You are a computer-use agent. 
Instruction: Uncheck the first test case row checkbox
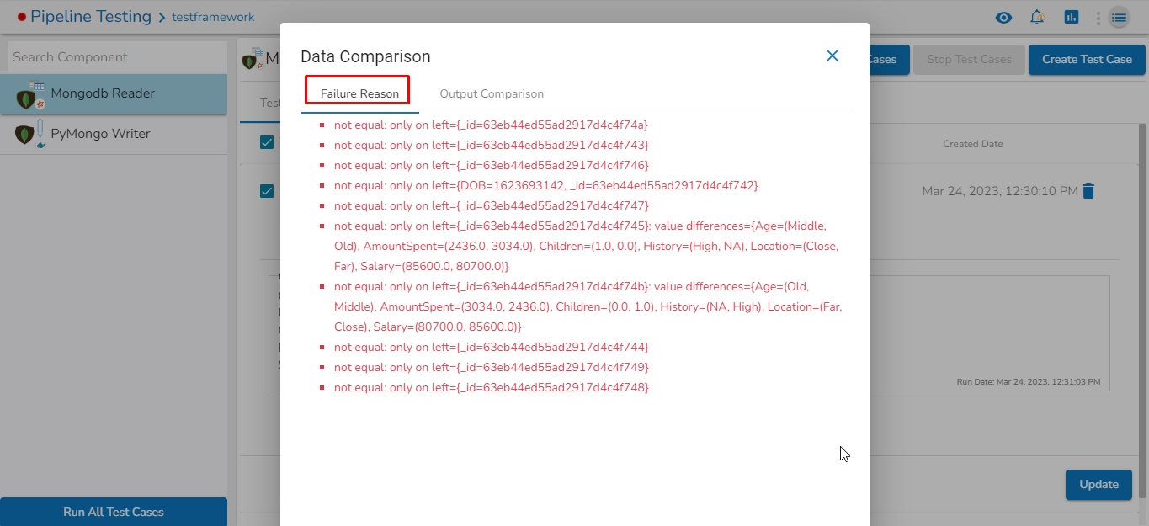[x=267, y=191]
